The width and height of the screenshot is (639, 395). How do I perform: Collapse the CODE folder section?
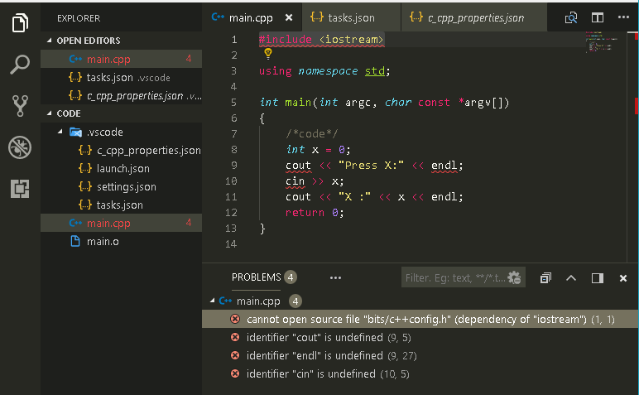[x=50, y=113]
